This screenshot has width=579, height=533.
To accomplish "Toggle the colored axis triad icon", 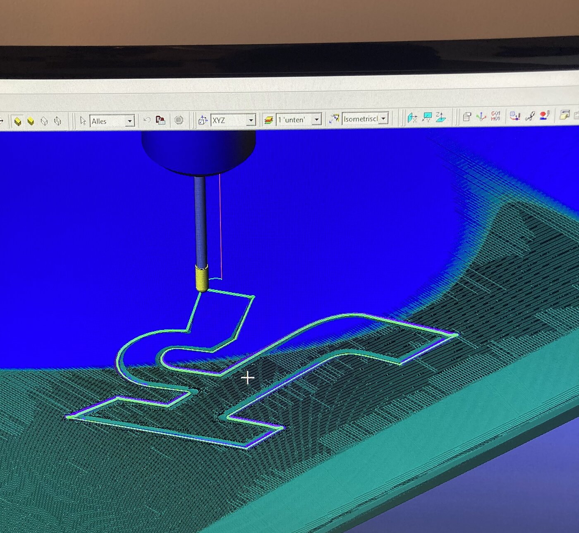I will 481,117.
